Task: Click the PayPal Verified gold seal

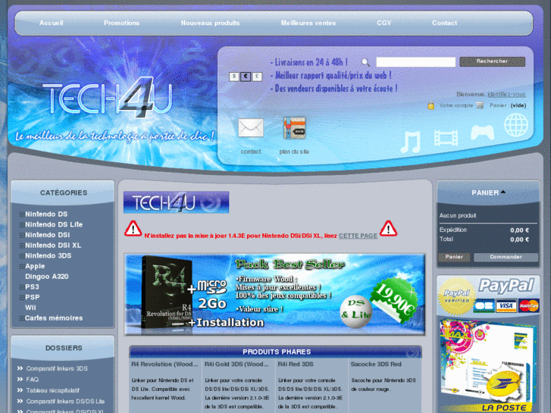Action: click(x=457, y=296)
